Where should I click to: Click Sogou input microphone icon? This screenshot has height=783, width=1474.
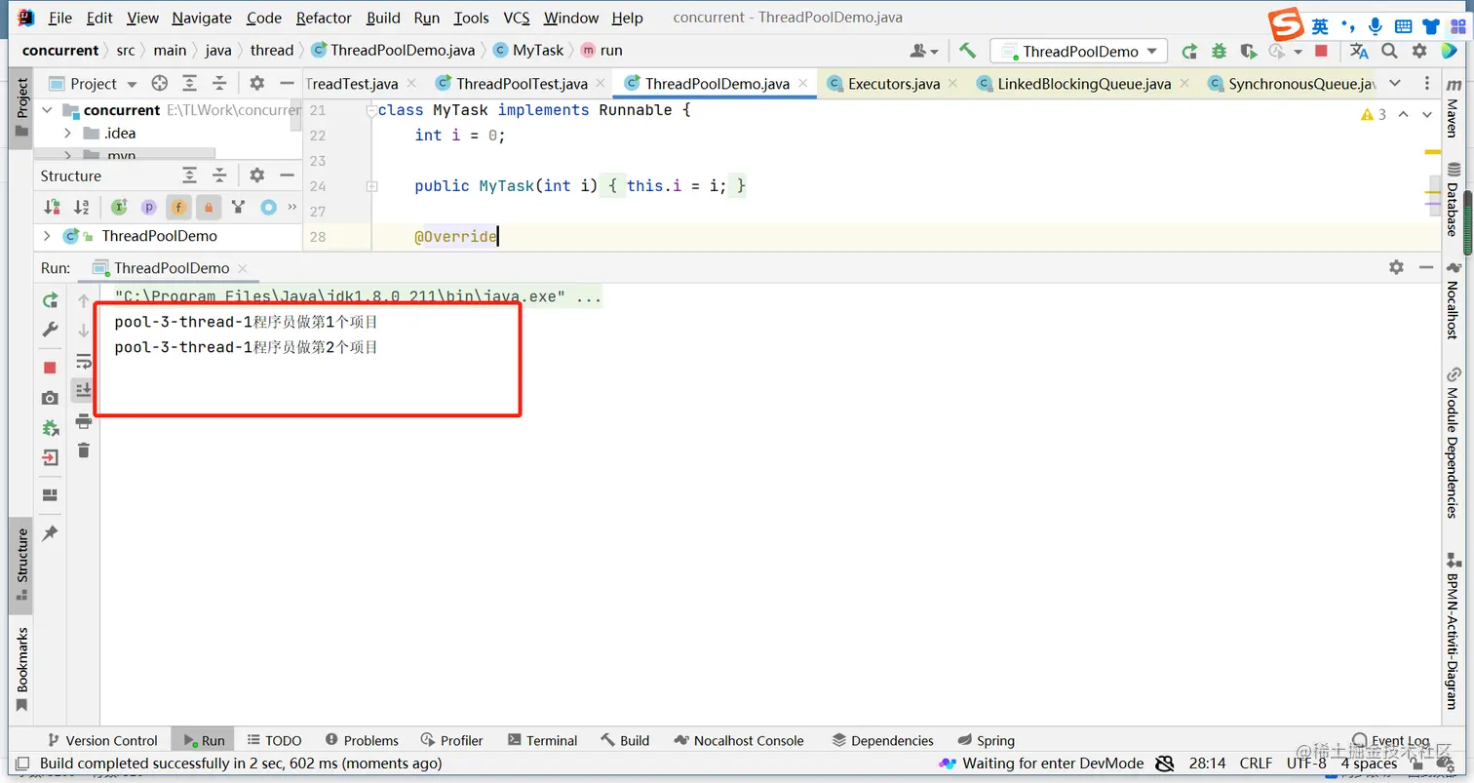point(1376,25)
